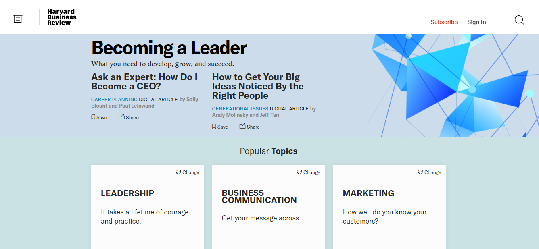Click the 'Becoming a Leader' banner title
This screenshot has width=539, height=249.
[x=169, y=48]
